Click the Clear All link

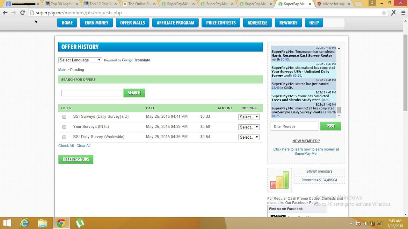click(x=84, y=146)
